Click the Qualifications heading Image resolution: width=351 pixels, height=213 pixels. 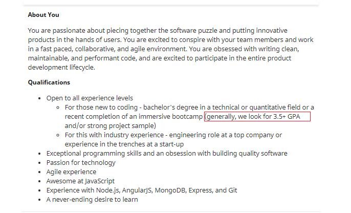[x=49, y=82]
